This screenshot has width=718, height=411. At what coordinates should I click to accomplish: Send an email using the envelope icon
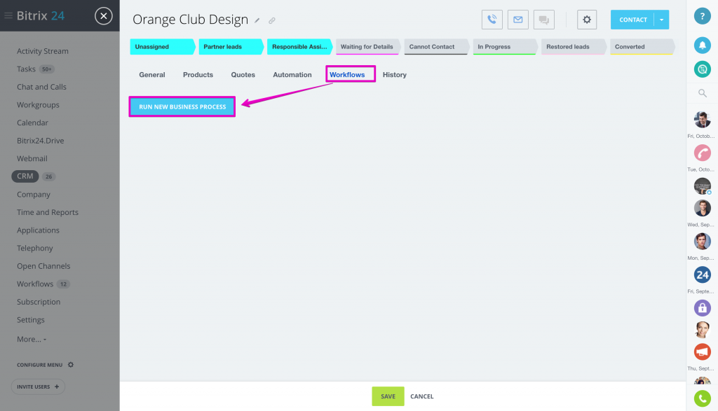coord(518,20)
